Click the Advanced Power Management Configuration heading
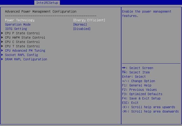The height and width of the screenshot is (126, 182). 41,11
